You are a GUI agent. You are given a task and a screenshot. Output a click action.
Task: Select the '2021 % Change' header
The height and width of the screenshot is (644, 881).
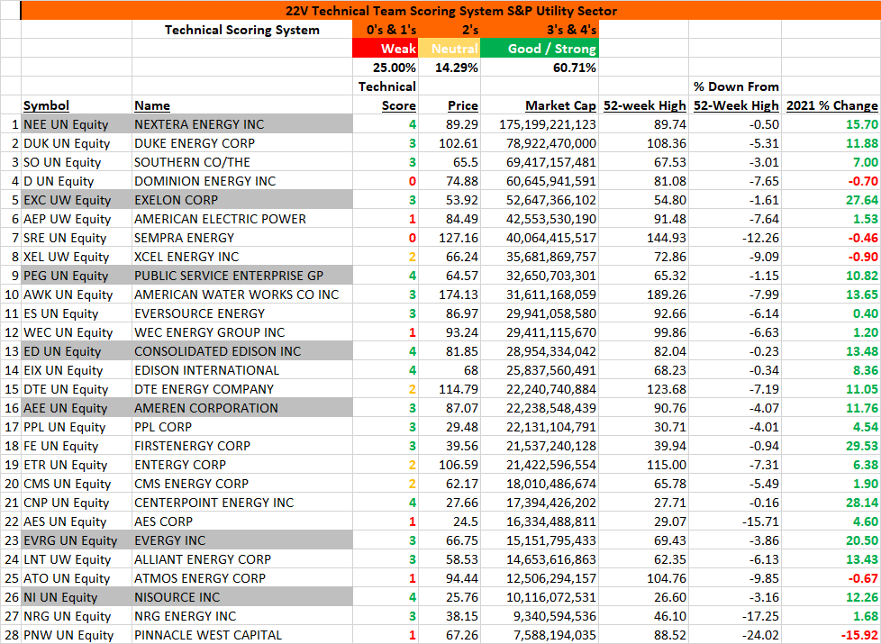click(x=831, y=105)
